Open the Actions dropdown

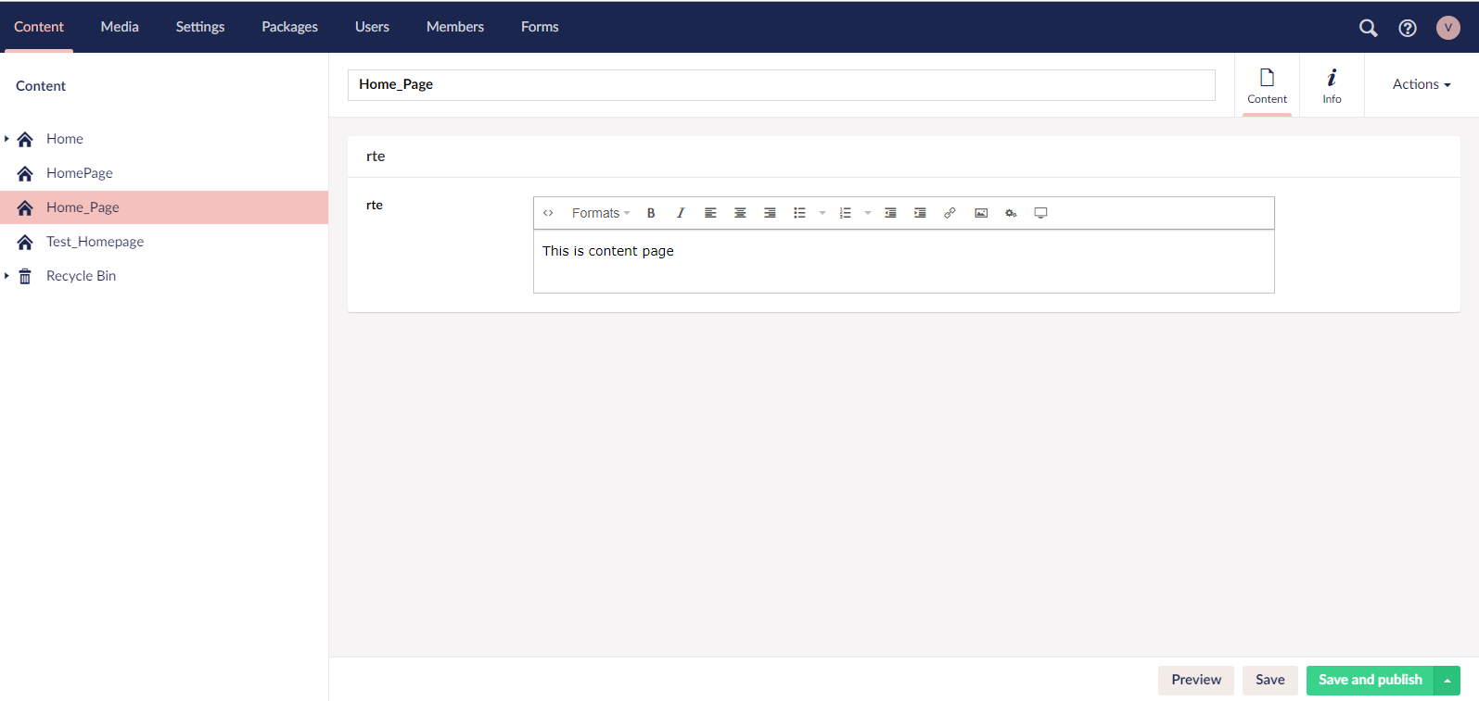pos(1422,84)
